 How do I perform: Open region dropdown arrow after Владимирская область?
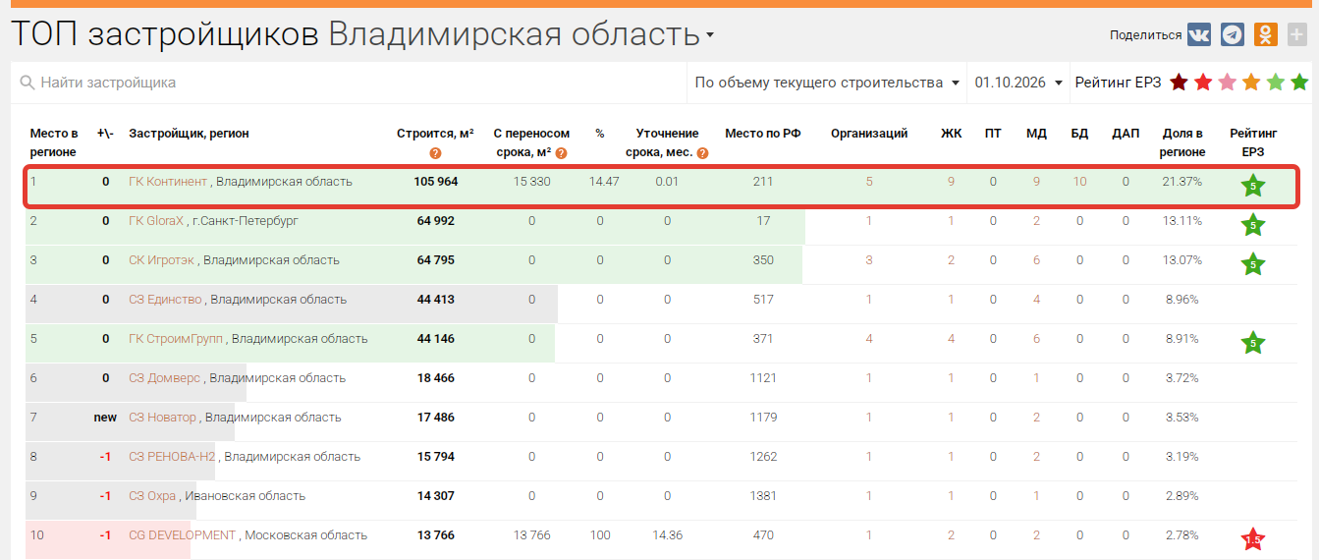click(710, 36)
